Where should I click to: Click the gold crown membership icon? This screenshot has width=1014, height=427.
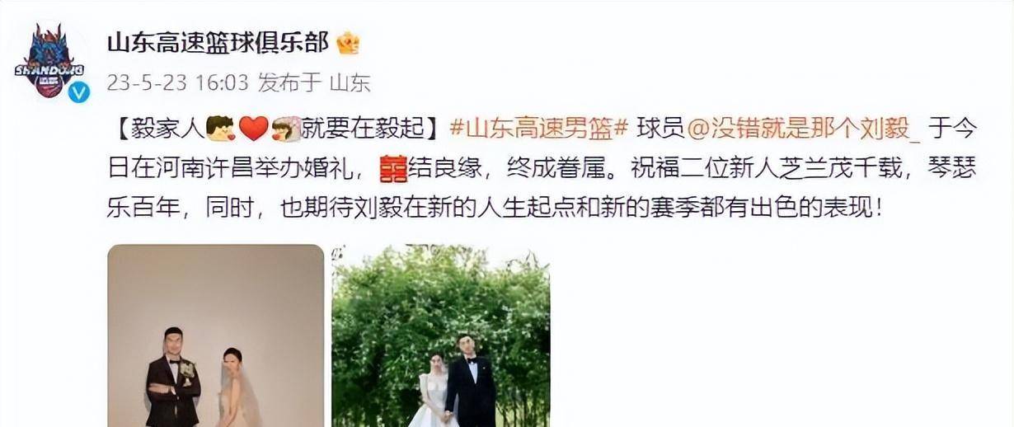348,43
